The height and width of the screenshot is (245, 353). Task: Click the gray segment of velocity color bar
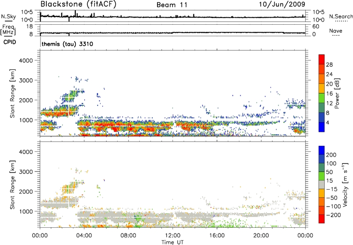click(322, 184)
